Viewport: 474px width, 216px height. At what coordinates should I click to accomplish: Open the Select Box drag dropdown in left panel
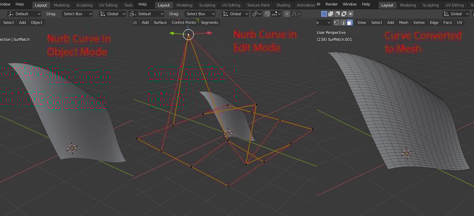pyautogui.click(x=77, y=14)
